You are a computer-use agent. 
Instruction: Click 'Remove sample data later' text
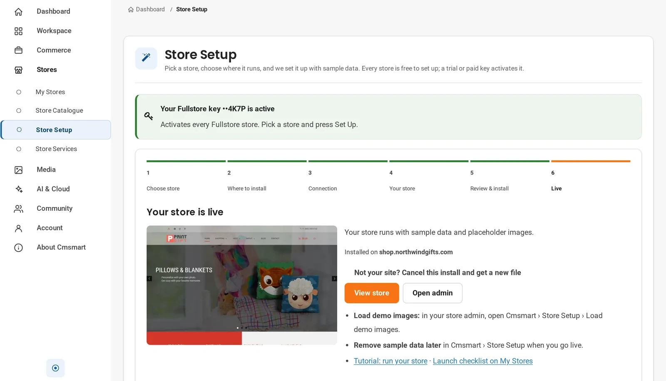(398, 345)
